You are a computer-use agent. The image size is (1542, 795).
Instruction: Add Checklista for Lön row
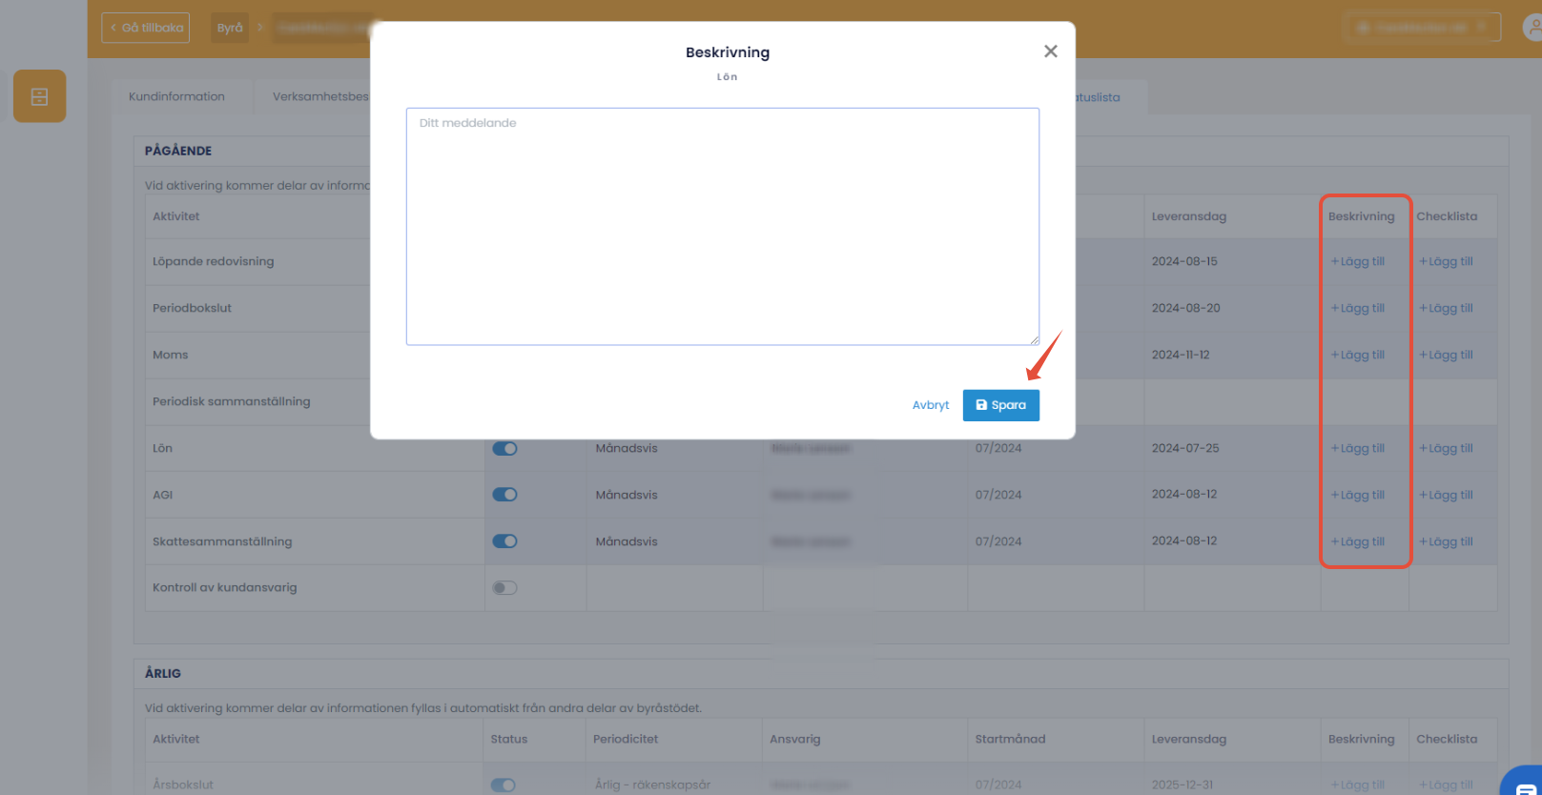pos(1446,448)
